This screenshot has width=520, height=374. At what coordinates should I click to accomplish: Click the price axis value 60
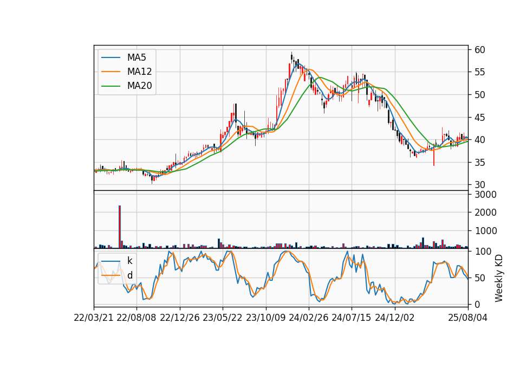click(480, 50)
